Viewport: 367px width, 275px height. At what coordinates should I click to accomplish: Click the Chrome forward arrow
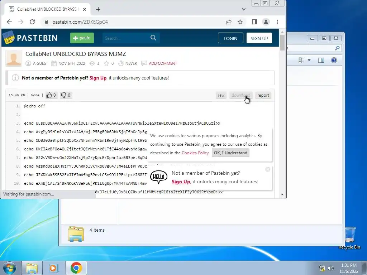tap(21, 22)
